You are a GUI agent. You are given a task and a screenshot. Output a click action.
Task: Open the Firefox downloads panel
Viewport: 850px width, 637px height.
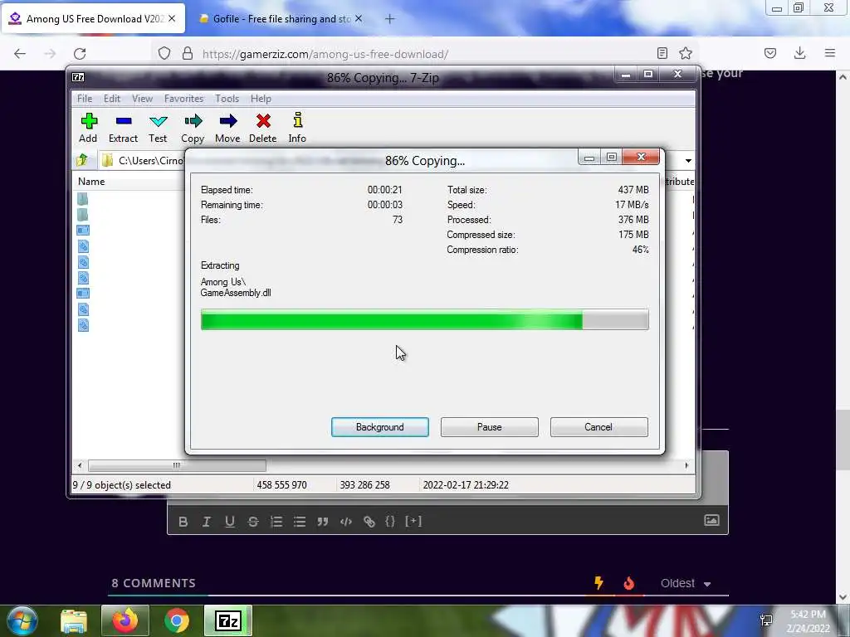coord(799,53)
